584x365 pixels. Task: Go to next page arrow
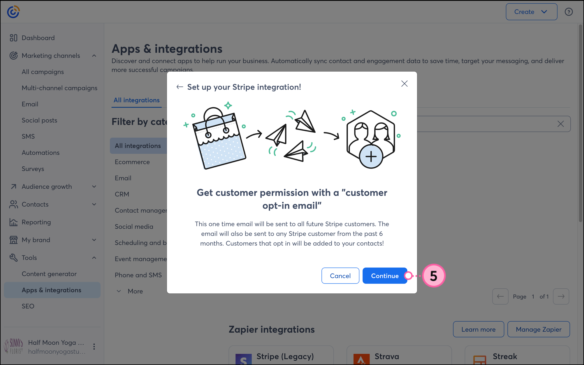561,297
